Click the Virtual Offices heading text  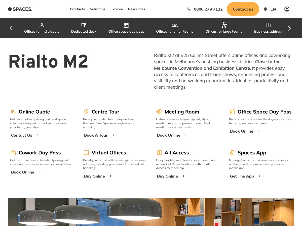click(109, 153)
